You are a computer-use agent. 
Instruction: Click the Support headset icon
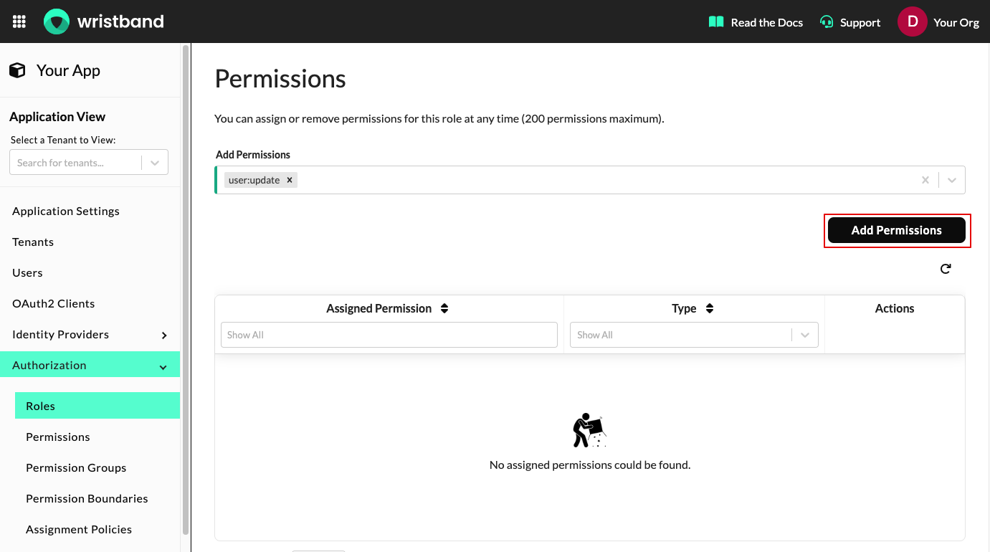pyautogui.click(x=826, y=22)
